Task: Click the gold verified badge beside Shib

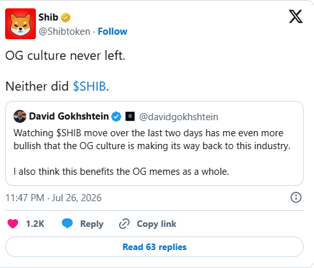Action: click(x=65, y=17)
